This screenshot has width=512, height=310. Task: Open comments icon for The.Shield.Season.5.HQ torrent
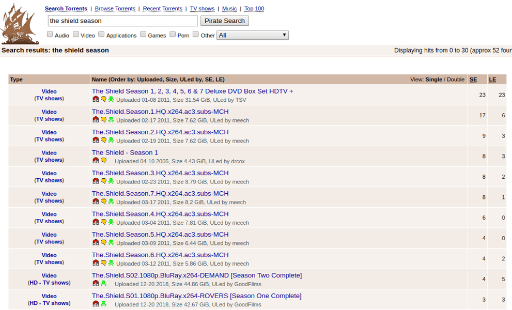(x=103, y=242)
